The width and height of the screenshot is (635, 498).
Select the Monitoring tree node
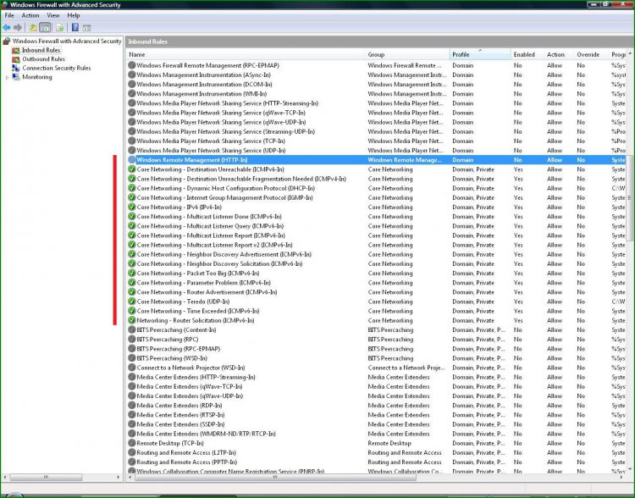pos(37,77)
